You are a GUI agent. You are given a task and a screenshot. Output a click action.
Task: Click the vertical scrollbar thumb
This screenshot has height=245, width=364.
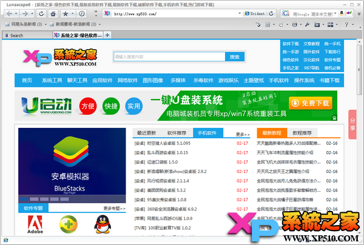point(359,70)
